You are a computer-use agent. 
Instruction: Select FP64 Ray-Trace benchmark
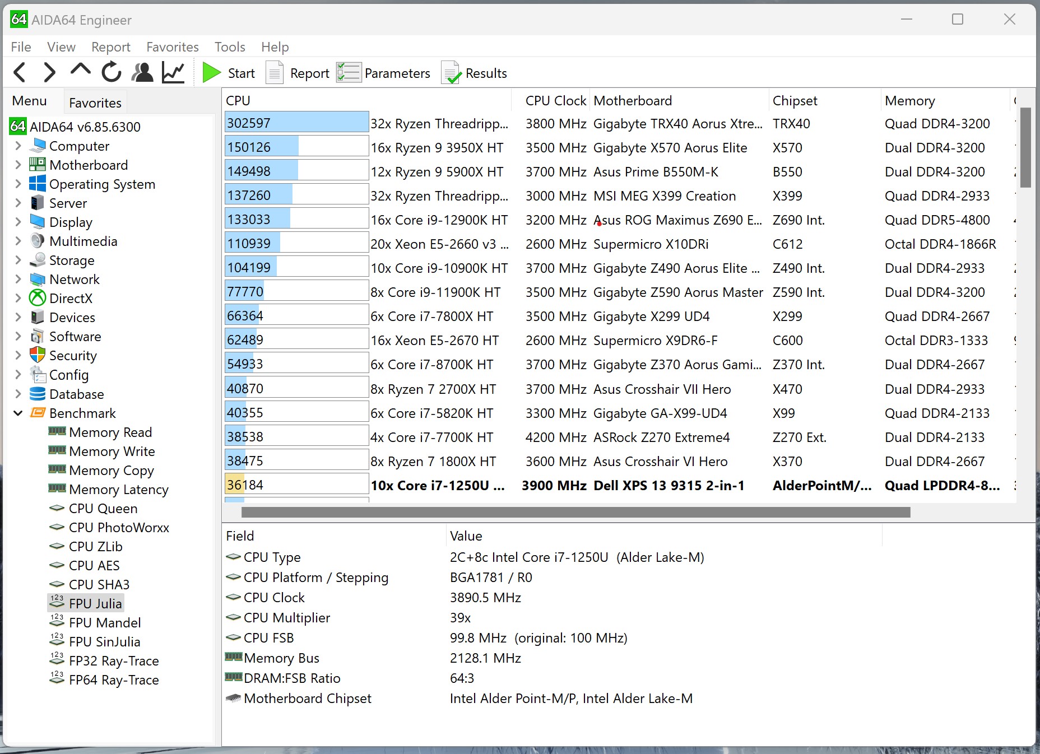(114, 679)
